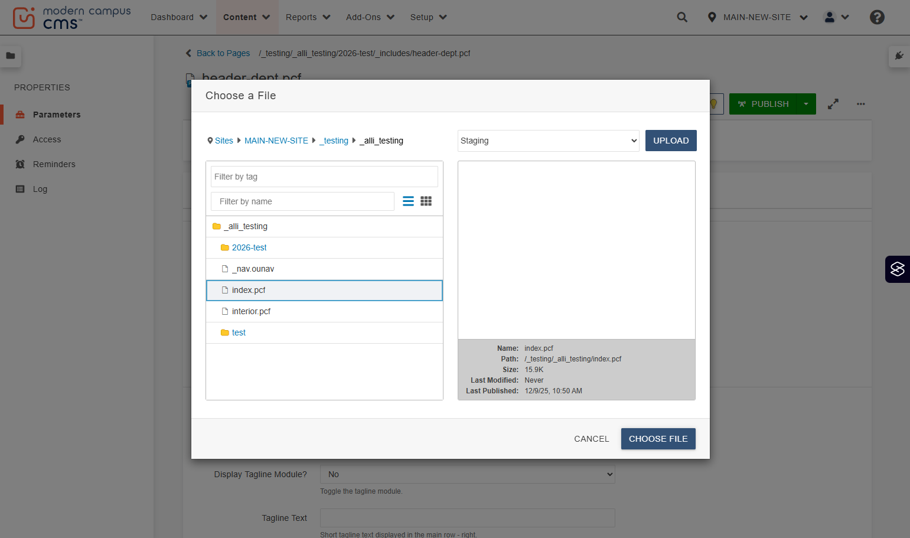Click CANCEL in the dialog

point(591,439)
